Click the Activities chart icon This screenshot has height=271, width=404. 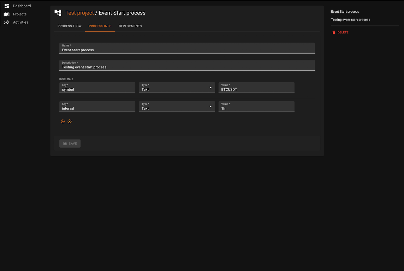[x=7, y=22]
